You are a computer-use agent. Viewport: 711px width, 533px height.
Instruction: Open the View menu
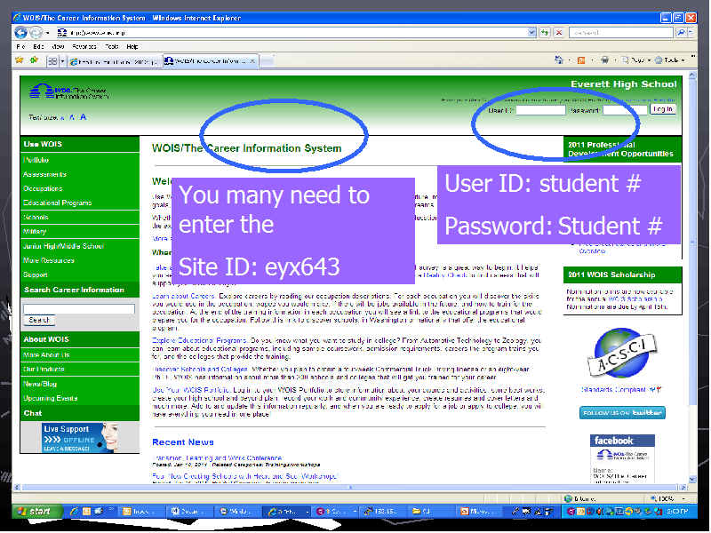[58, 47]
